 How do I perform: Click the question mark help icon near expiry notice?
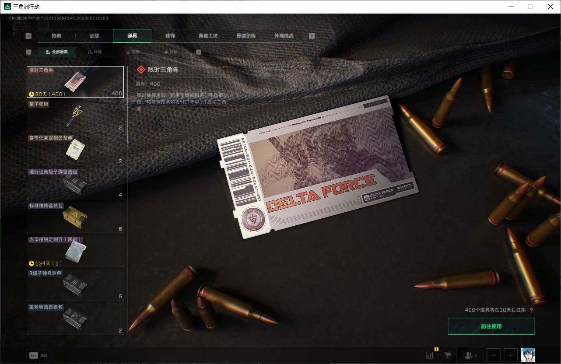click(x=531, y=310)
